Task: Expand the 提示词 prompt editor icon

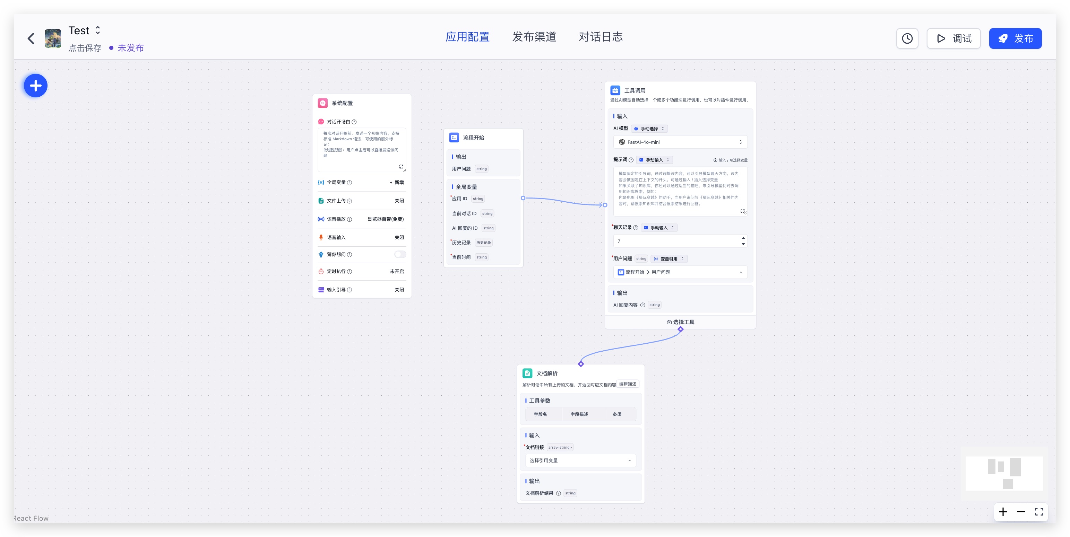Action: point(742,211)
